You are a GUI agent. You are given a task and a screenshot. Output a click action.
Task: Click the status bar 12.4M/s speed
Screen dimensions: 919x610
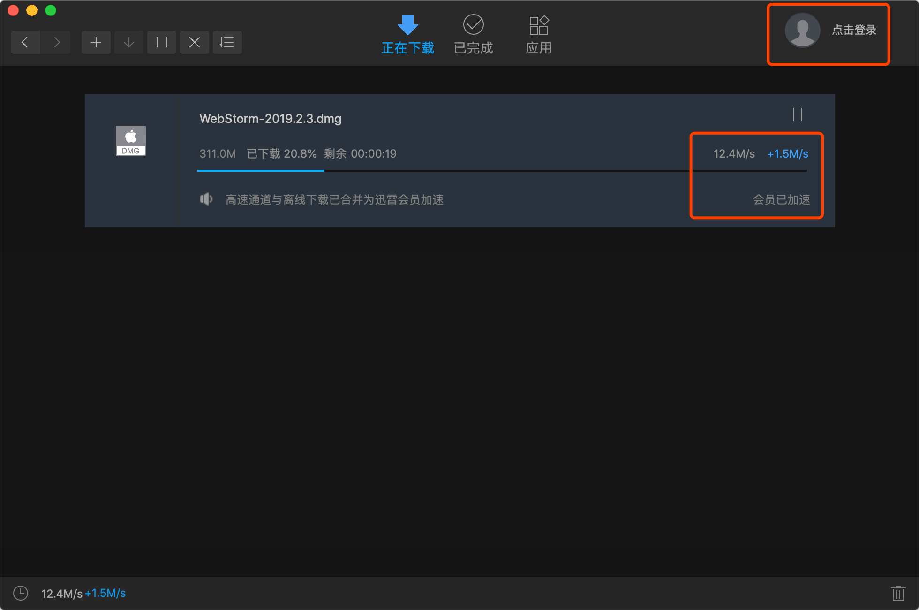(x=62, y=594)
